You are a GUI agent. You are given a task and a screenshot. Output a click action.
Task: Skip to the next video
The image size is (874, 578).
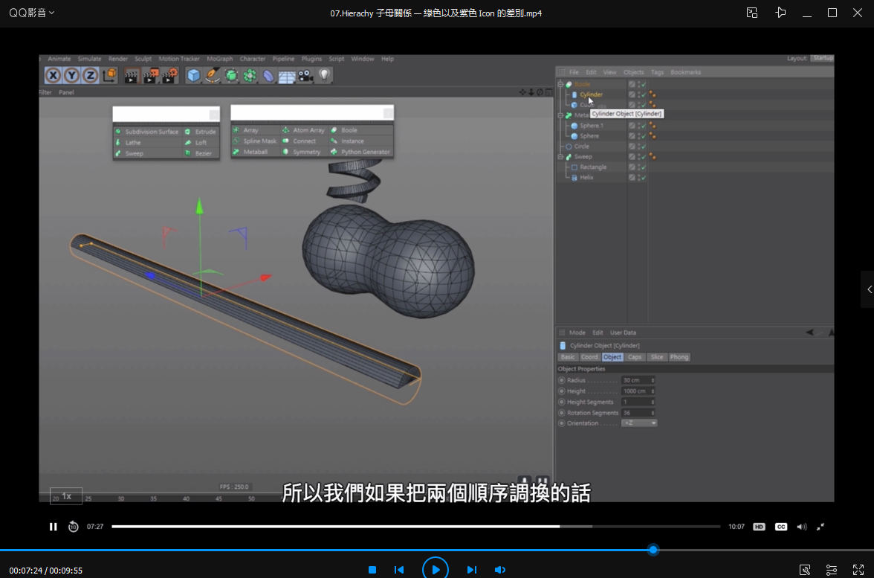[x=472, y=570]
